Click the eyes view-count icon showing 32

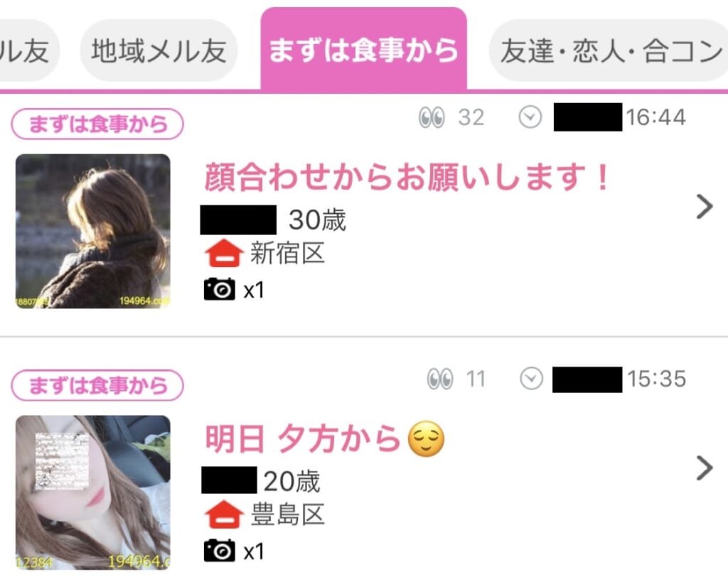pos(432,117)
